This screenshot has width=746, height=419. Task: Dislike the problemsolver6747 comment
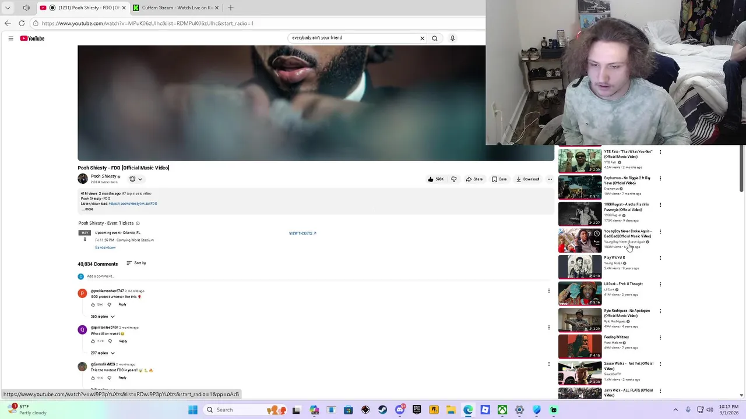(x=109, y=304)
